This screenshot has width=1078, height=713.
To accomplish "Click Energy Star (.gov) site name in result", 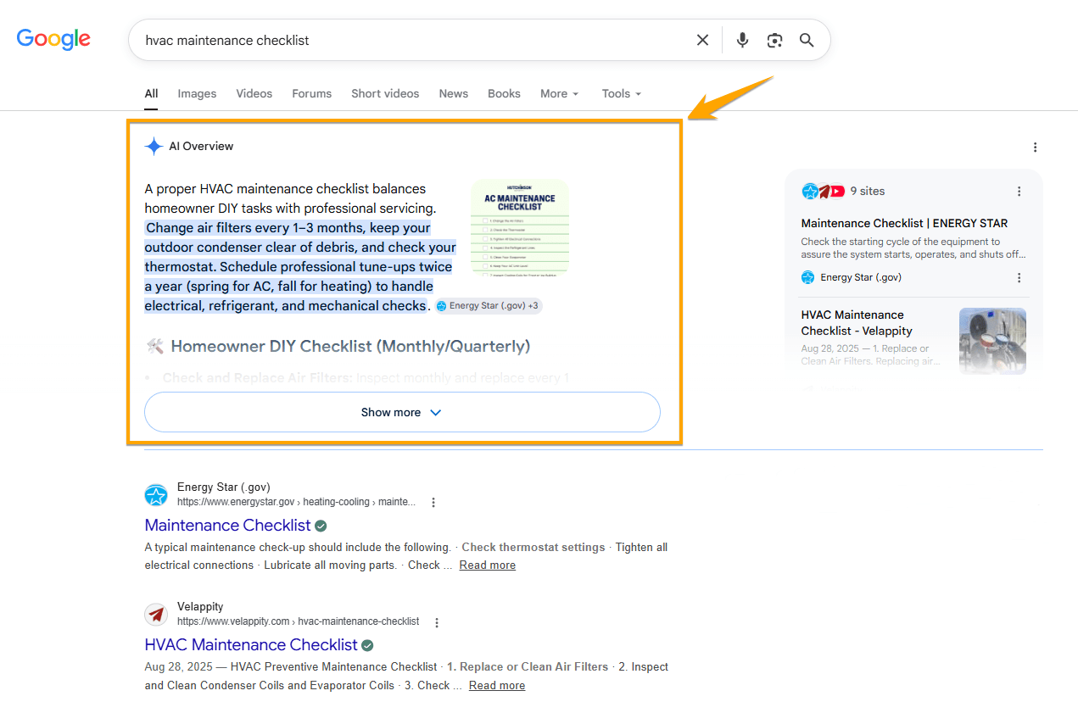I will click(223, 487).
